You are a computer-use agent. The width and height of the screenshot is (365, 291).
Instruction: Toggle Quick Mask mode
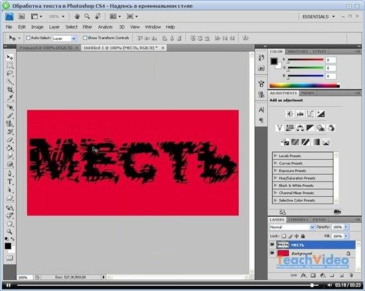[x=9, y=258]
